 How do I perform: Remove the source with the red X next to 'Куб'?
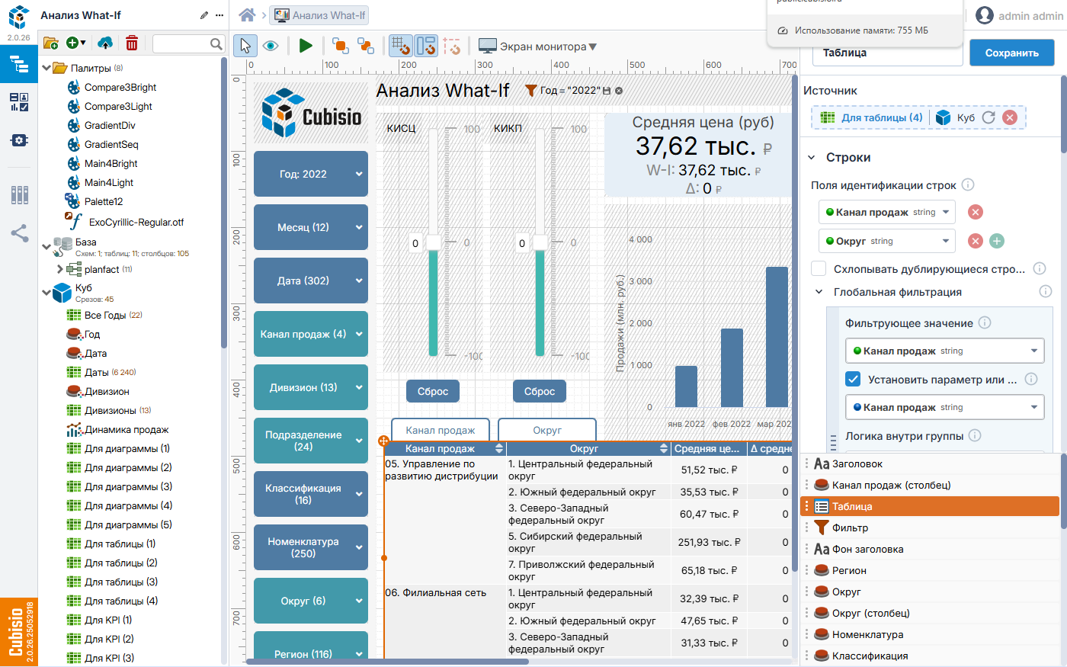click(1010, 117)
